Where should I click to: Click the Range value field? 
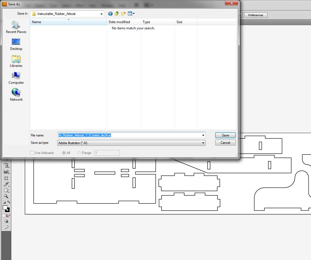coord(107,153)
